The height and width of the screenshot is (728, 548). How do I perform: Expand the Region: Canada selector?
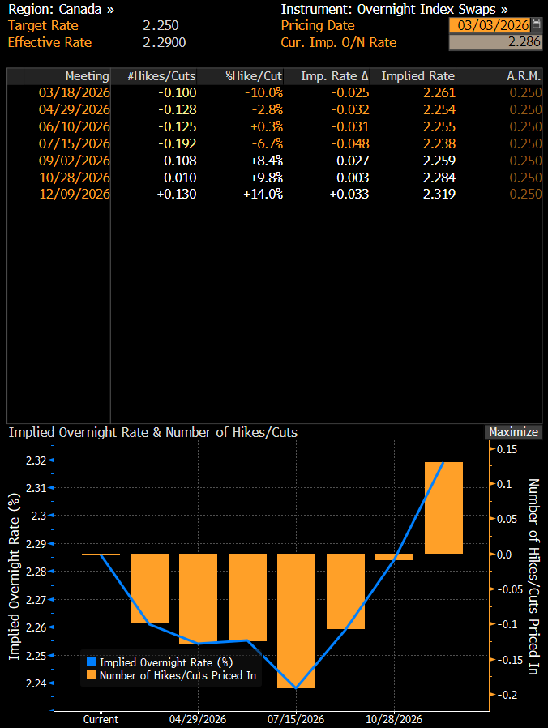pos(61,10)
